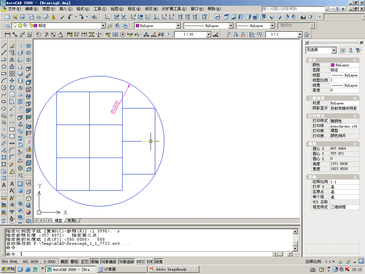This screenshot has height=274, width=365.
Task: Open the Layer Properties Manager icon
Action: coord(8,26)
